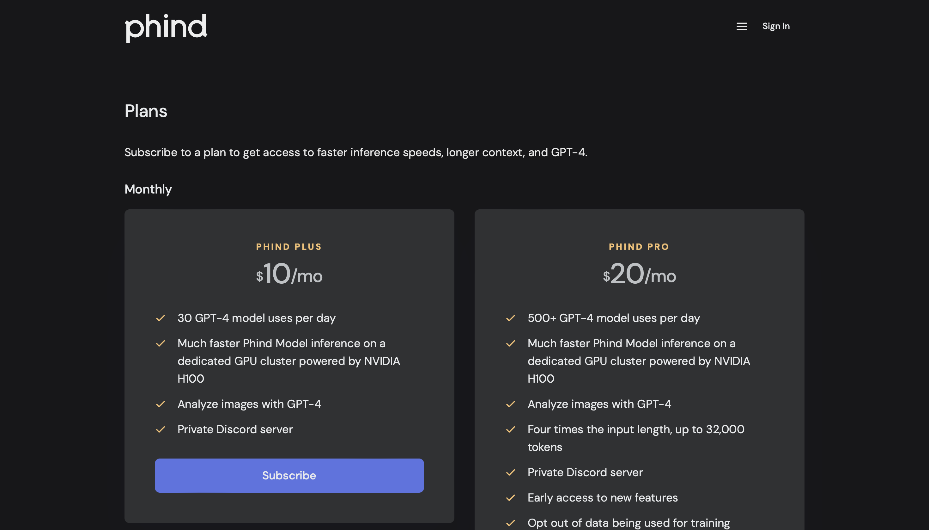Click the Monthly billing label
929x530 pixels.
[148, 189]
